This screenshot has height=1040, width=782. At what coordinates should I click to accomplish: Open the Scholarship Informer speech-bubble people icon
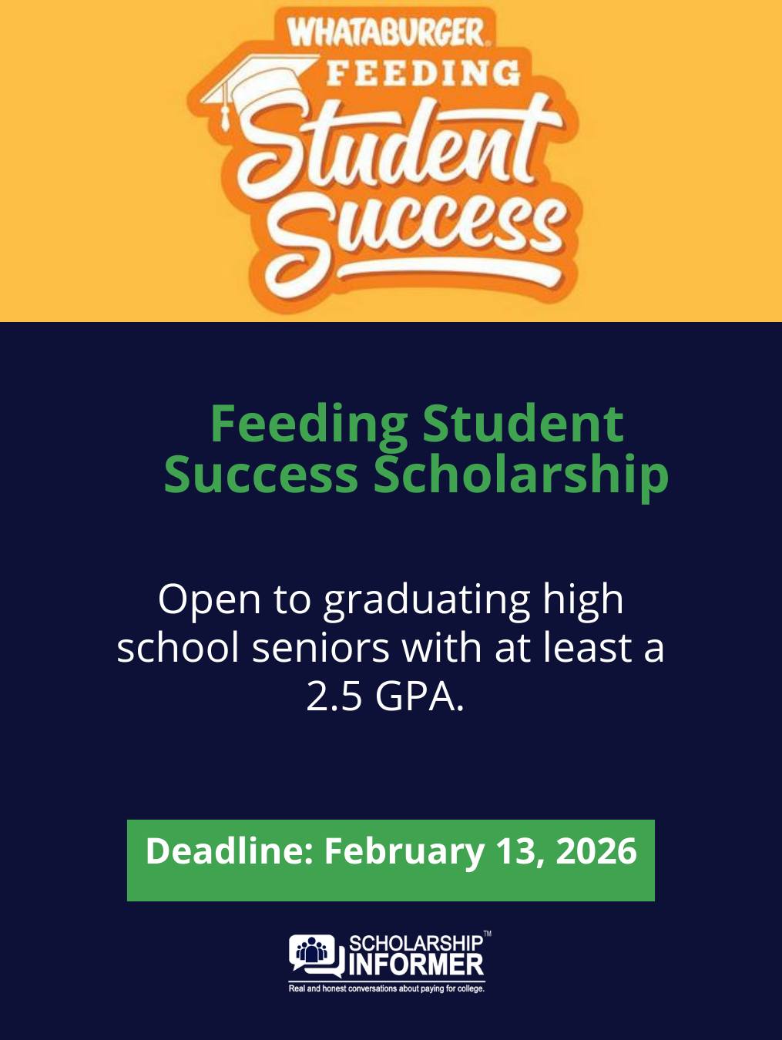pyautogui.click(x=316, y=956)
